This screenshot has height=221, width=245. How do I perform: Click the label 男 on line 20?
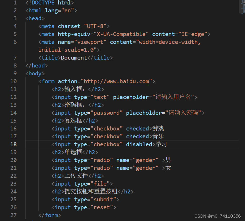(168, 160)
